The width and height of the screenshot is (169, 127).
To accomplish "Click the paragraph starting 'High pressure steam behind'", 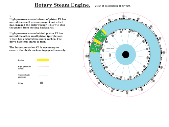I will coord(36,38).
